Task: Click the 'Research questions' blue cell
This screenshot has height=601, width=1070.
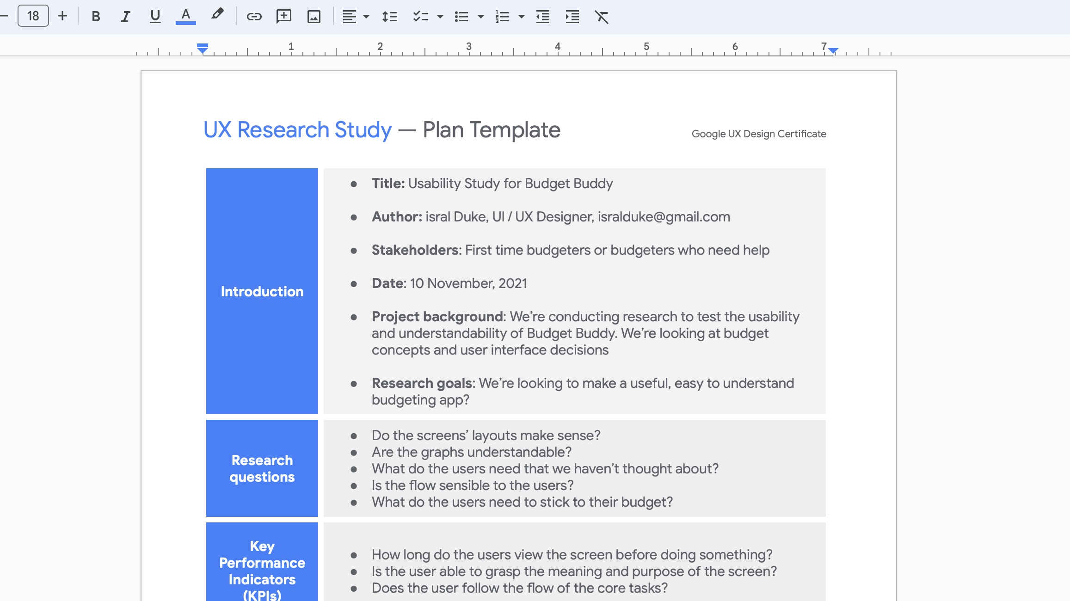Action: coord(262,468)
